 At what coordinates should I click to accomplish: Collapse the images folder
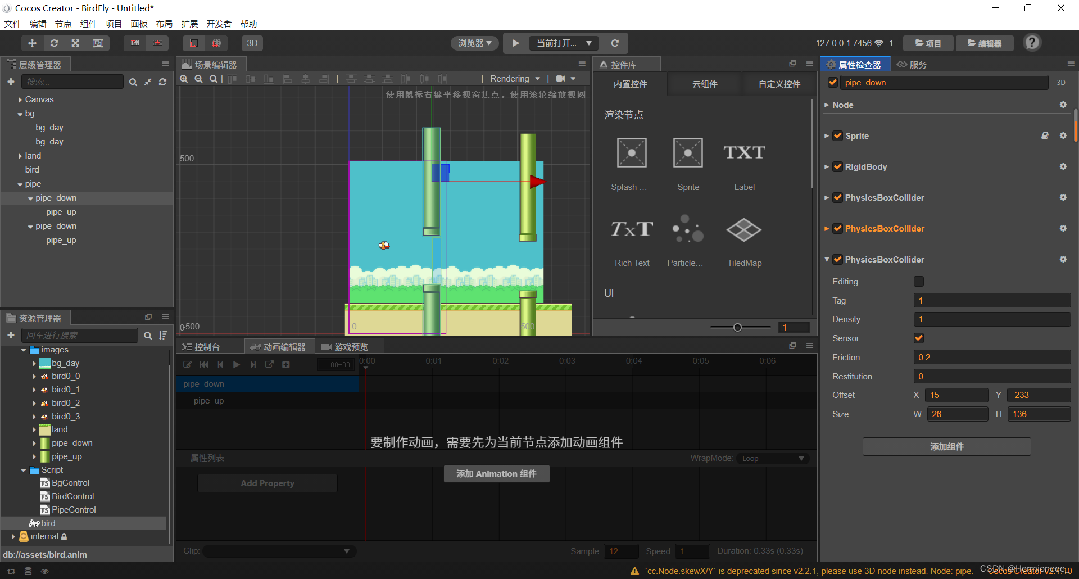point(24,350)
